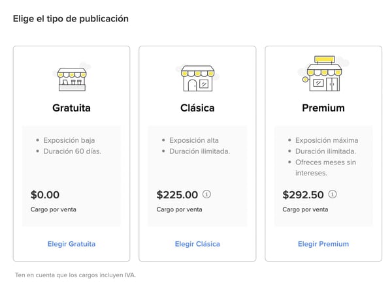The width and height of the screenshot is (392, 302).
Task: Choose the Elegir Clásica link
Action: (x=197, y=244)
